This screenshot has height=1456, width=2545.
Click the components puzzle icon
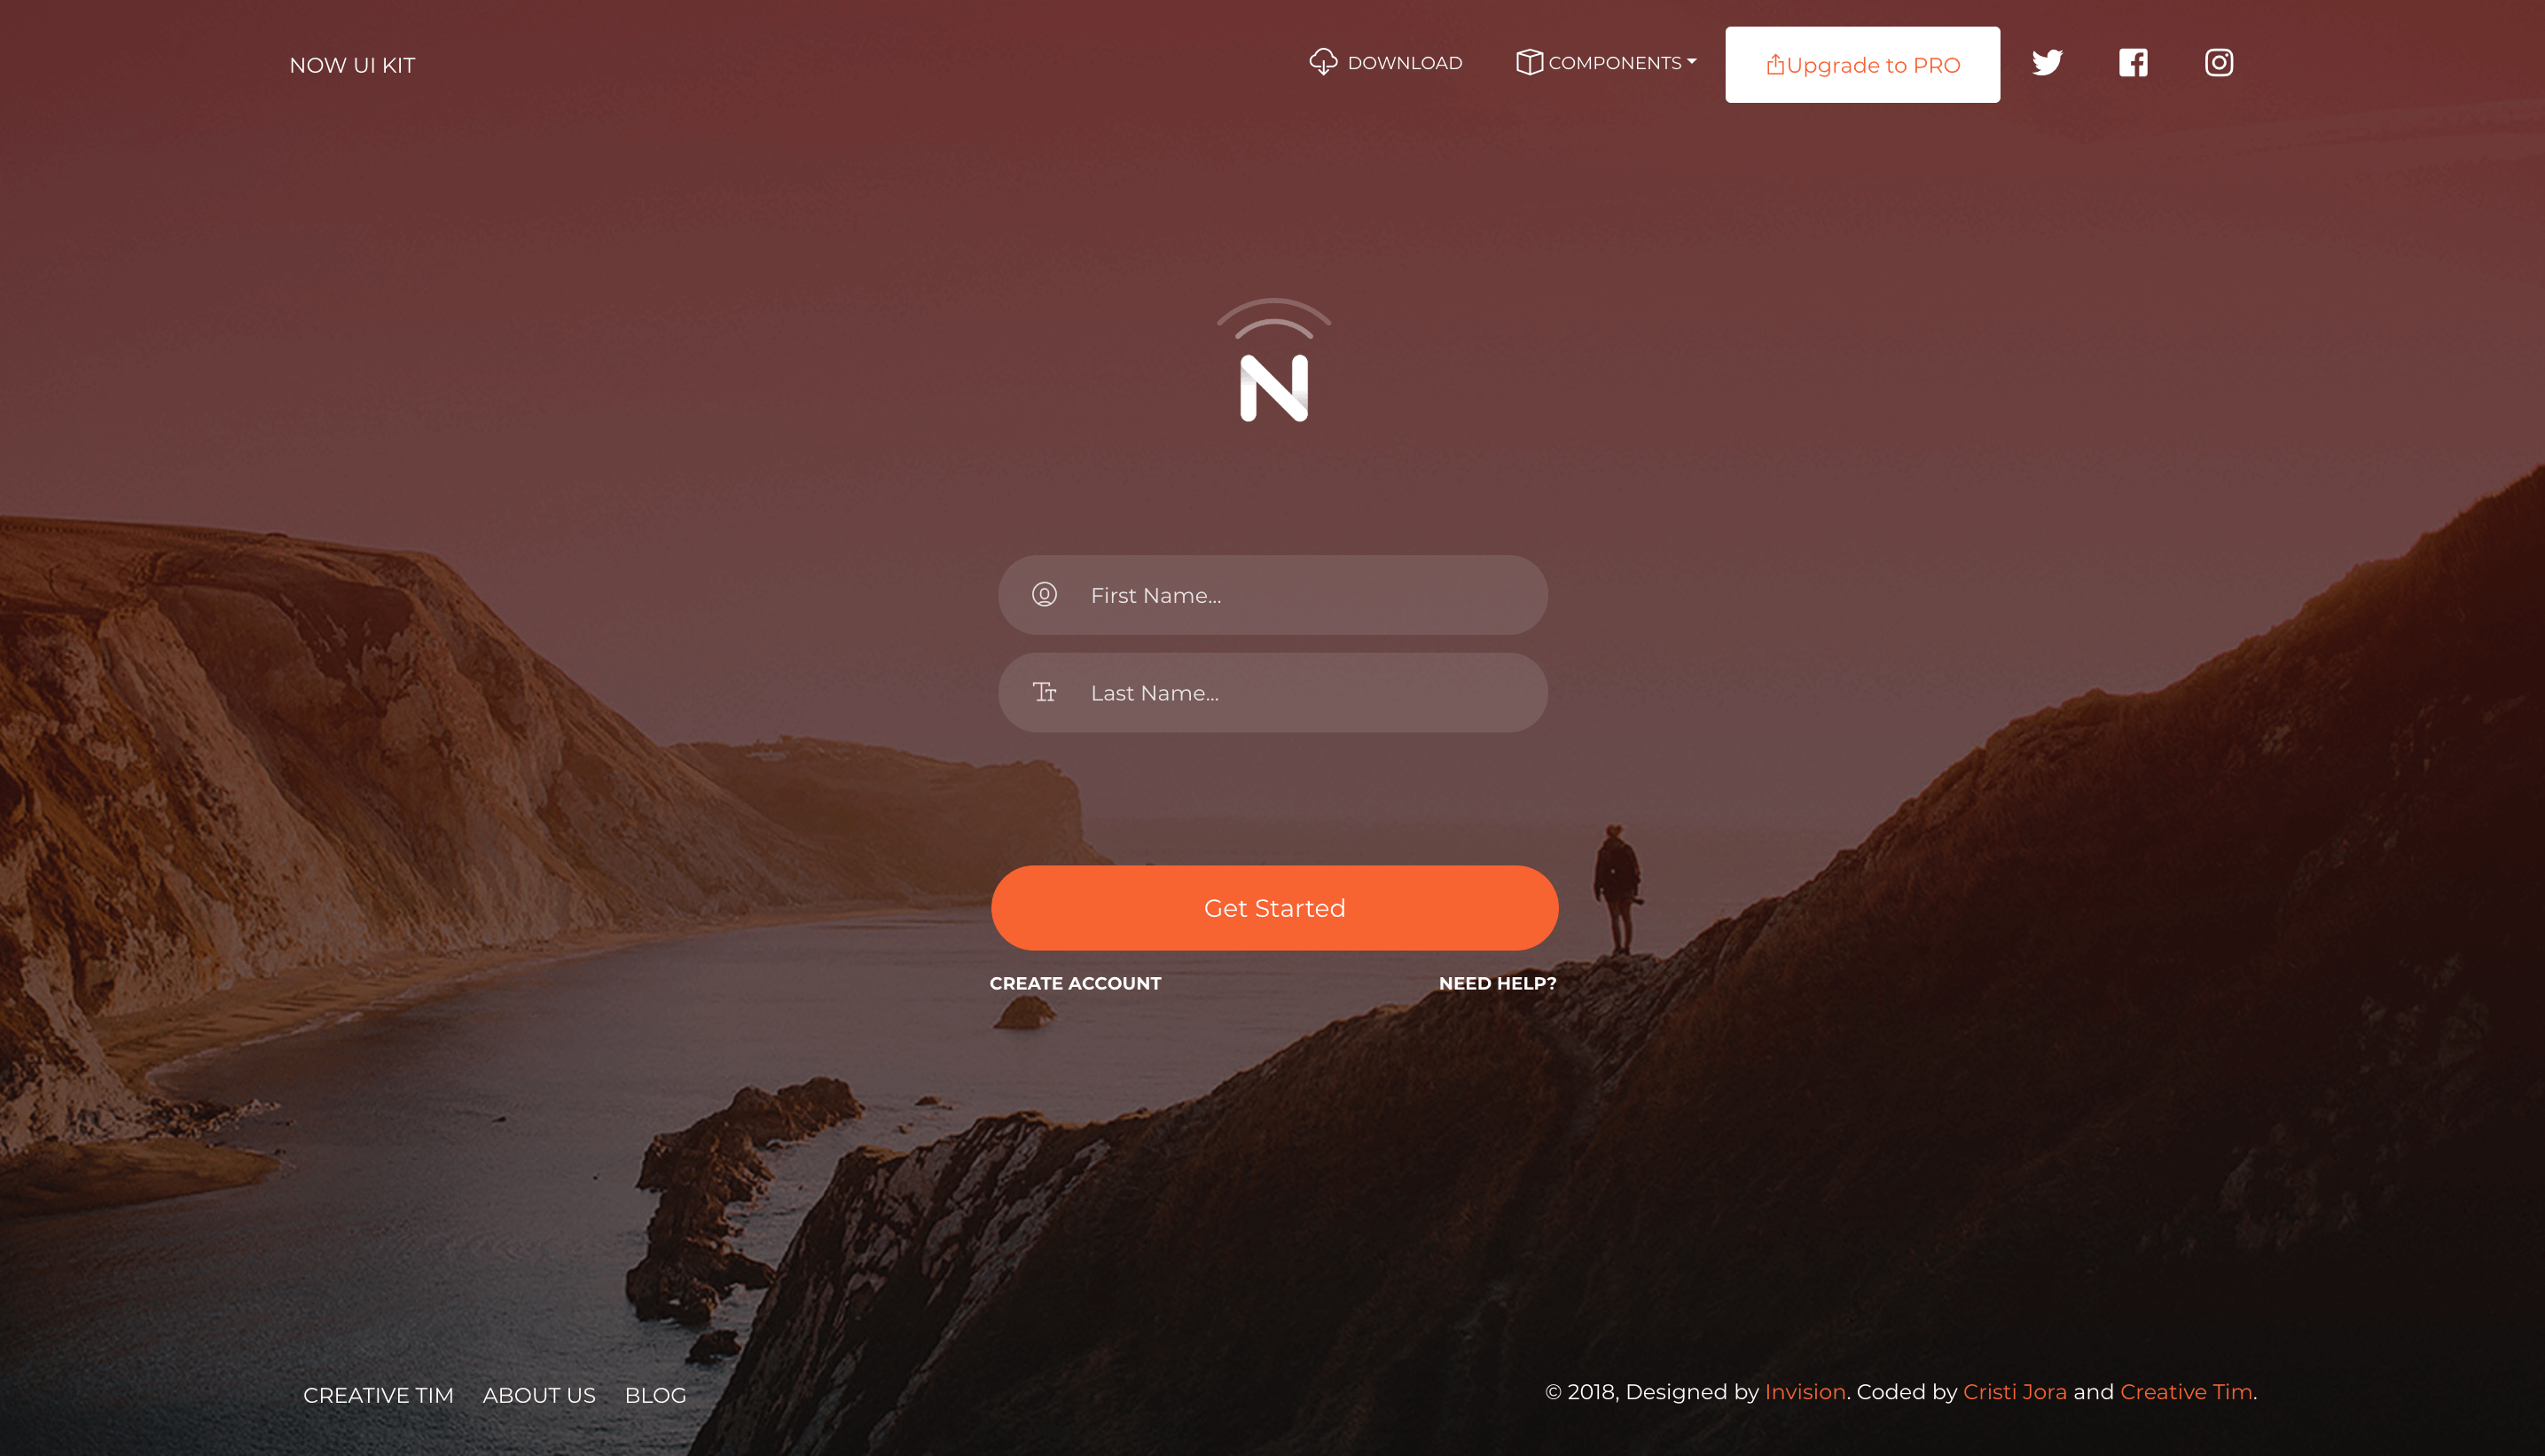[x=1530, y=63]
